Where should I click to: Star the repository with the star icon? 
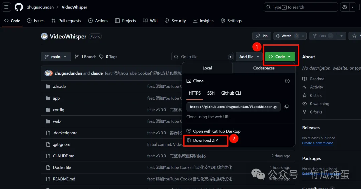[x=355, y=36]
